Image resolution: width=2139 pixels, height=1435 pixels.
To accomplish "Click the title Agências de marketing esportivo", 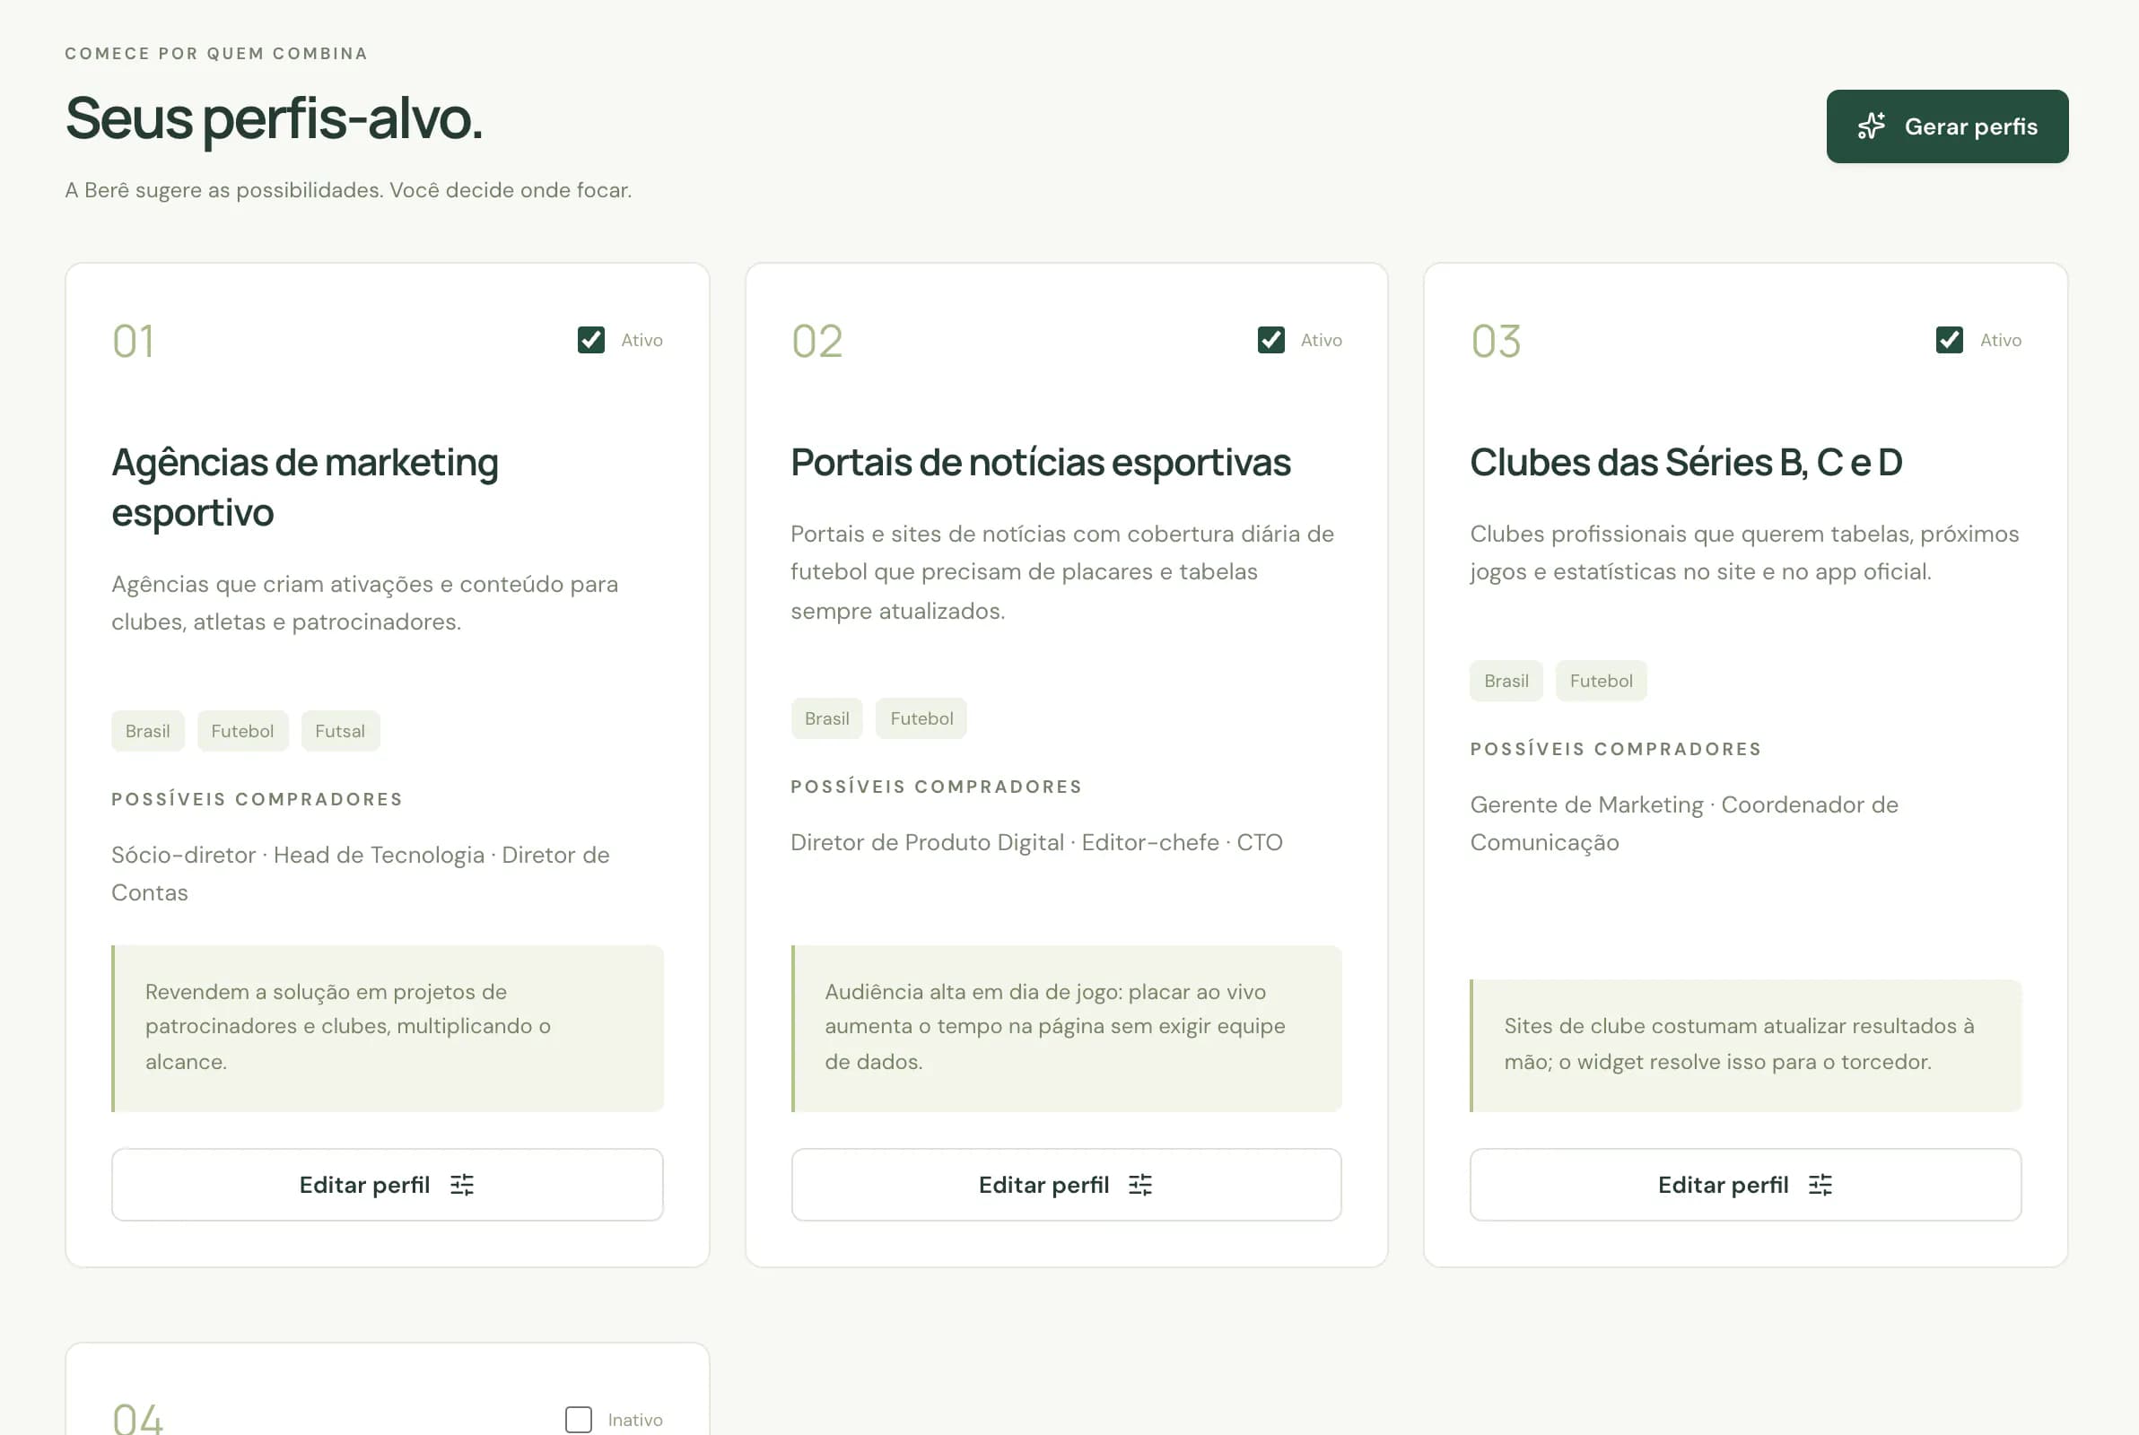I will (x=305, y=487).
